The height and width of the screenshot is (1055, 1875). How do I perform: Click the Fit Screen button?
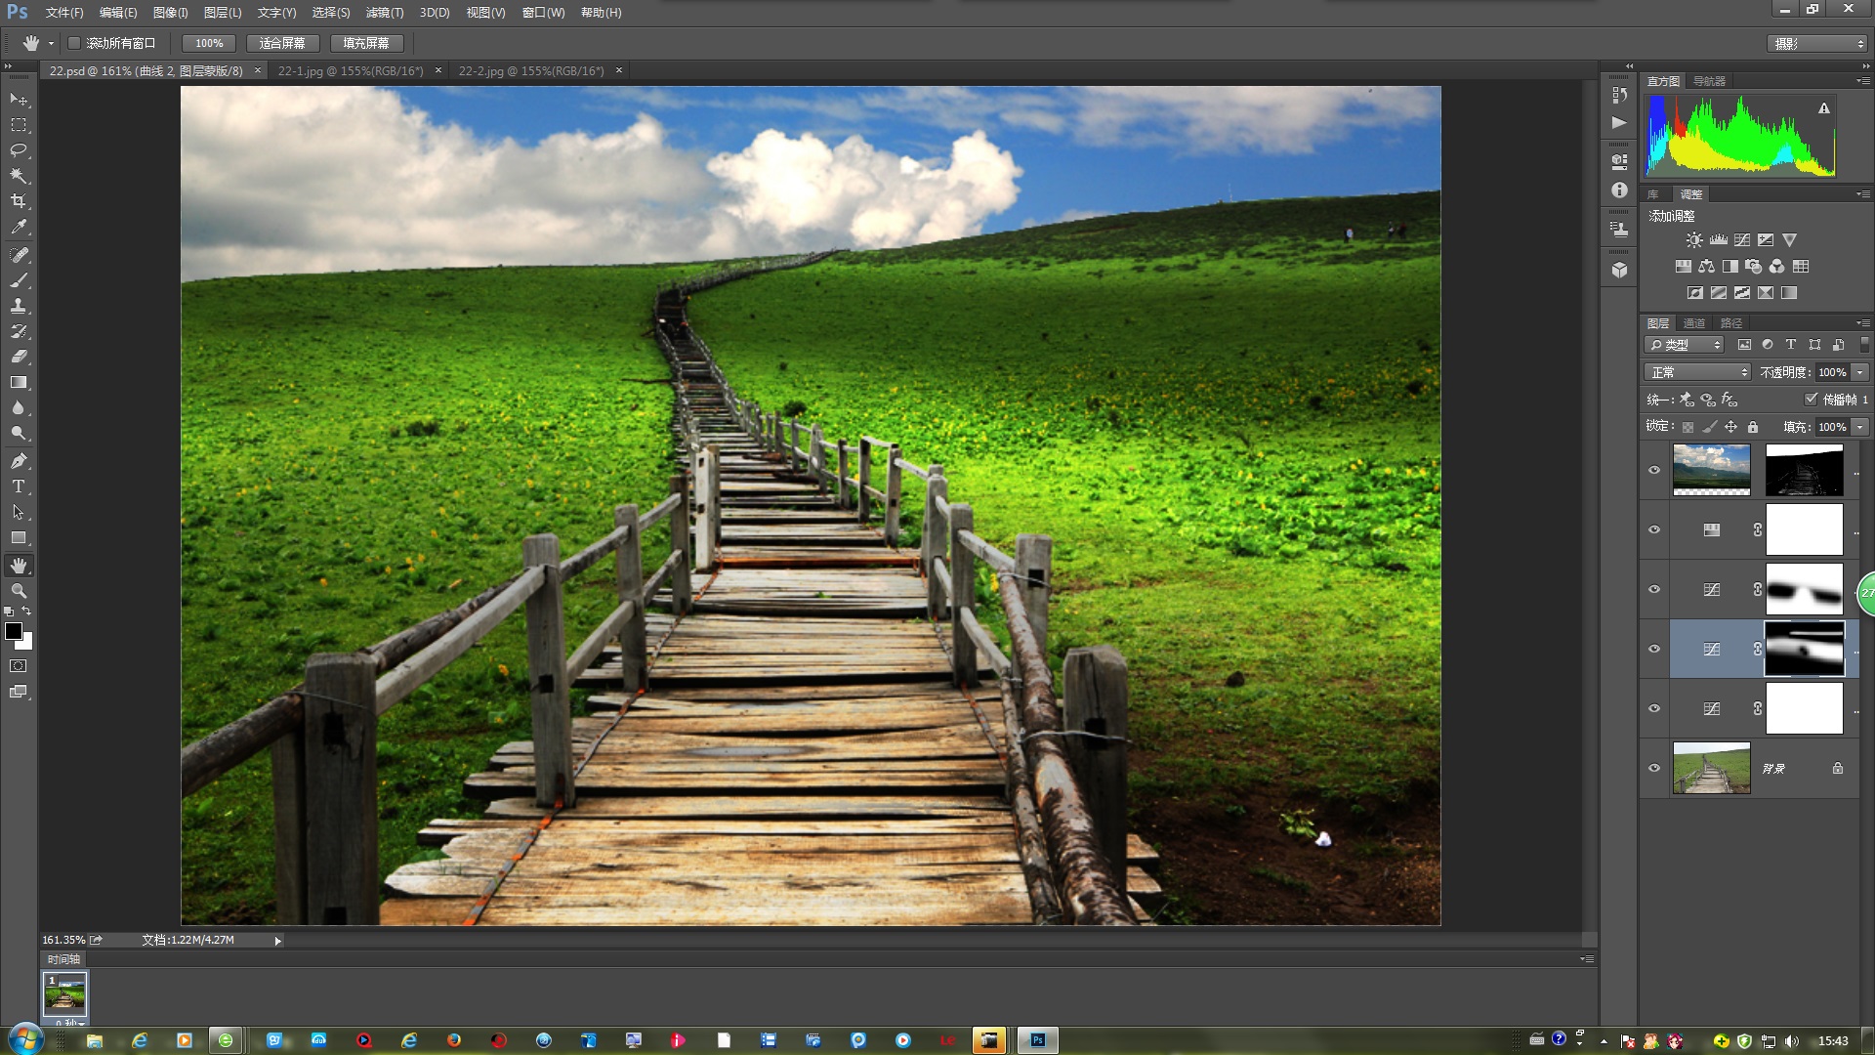[282, 43]
